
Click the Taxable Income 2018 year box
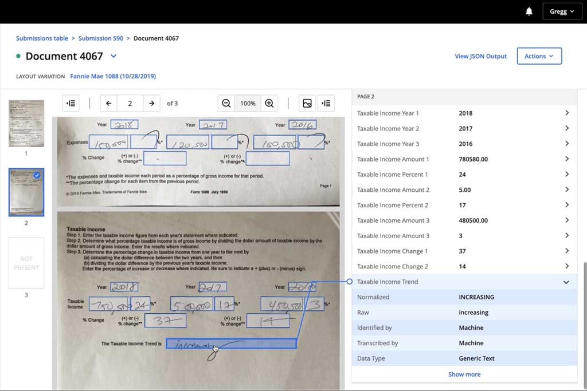[x=124, y=287]
